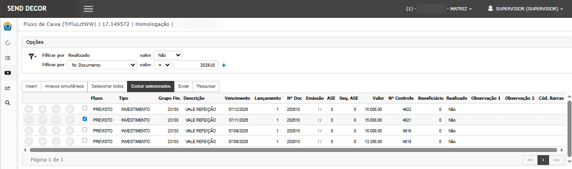Click the Beneficiário column header
Image resolution: width=572 pixels, height=169 pixels.
(x=431, y=98)
